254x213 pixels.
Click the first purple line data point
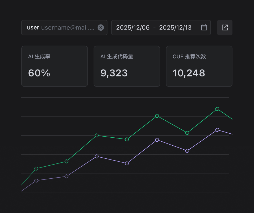[x=36, y=181]
